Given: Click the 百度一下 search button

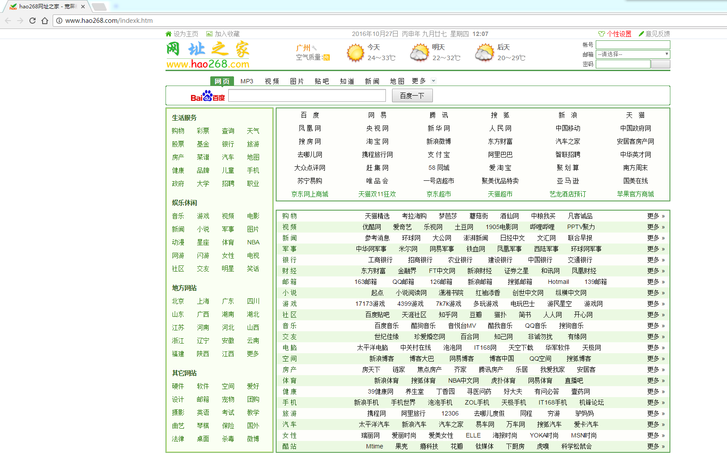Looking at the screenshot, I should pos(412,96).
